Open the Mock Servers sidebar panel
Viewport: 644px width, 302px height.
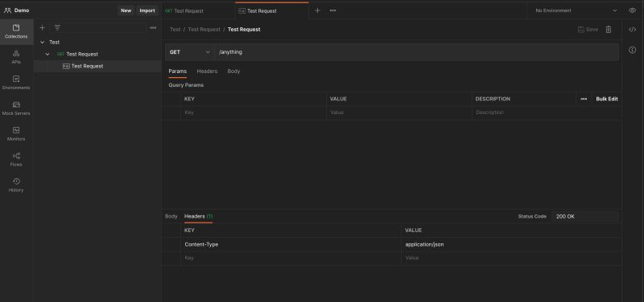[x=16, y=108]
